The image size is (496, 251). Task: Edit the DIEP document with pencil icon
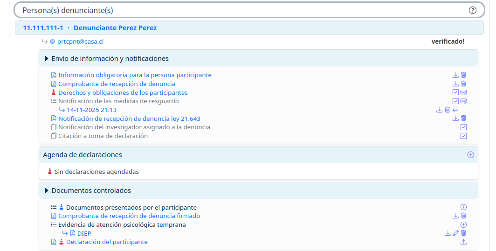[455, 233]
